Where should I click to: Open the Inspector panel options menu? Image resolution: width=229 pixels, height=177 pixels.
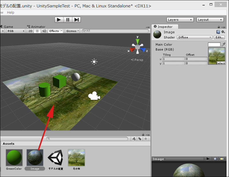point(223,27)
